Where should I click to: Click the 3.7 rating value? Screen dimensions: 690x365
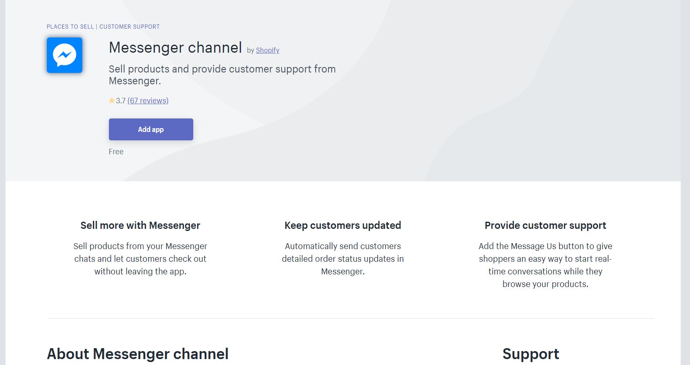tap(121, 101)
